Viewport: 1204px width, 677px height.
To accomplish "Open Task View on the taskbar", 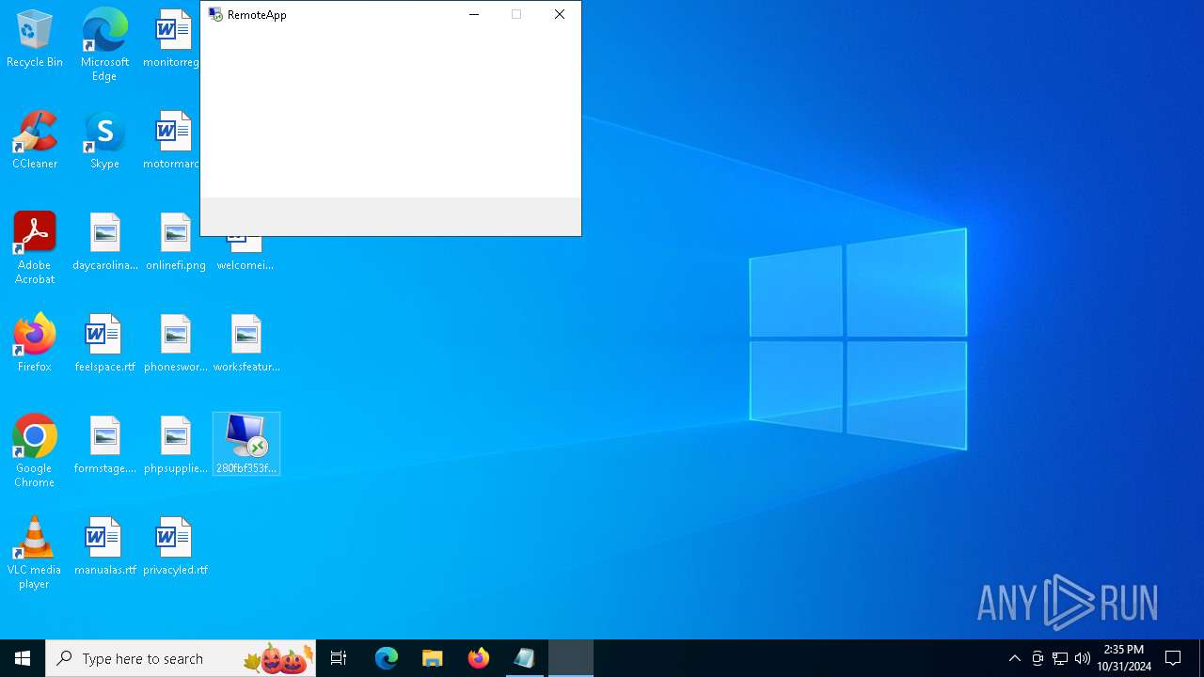I will (339, 658).
